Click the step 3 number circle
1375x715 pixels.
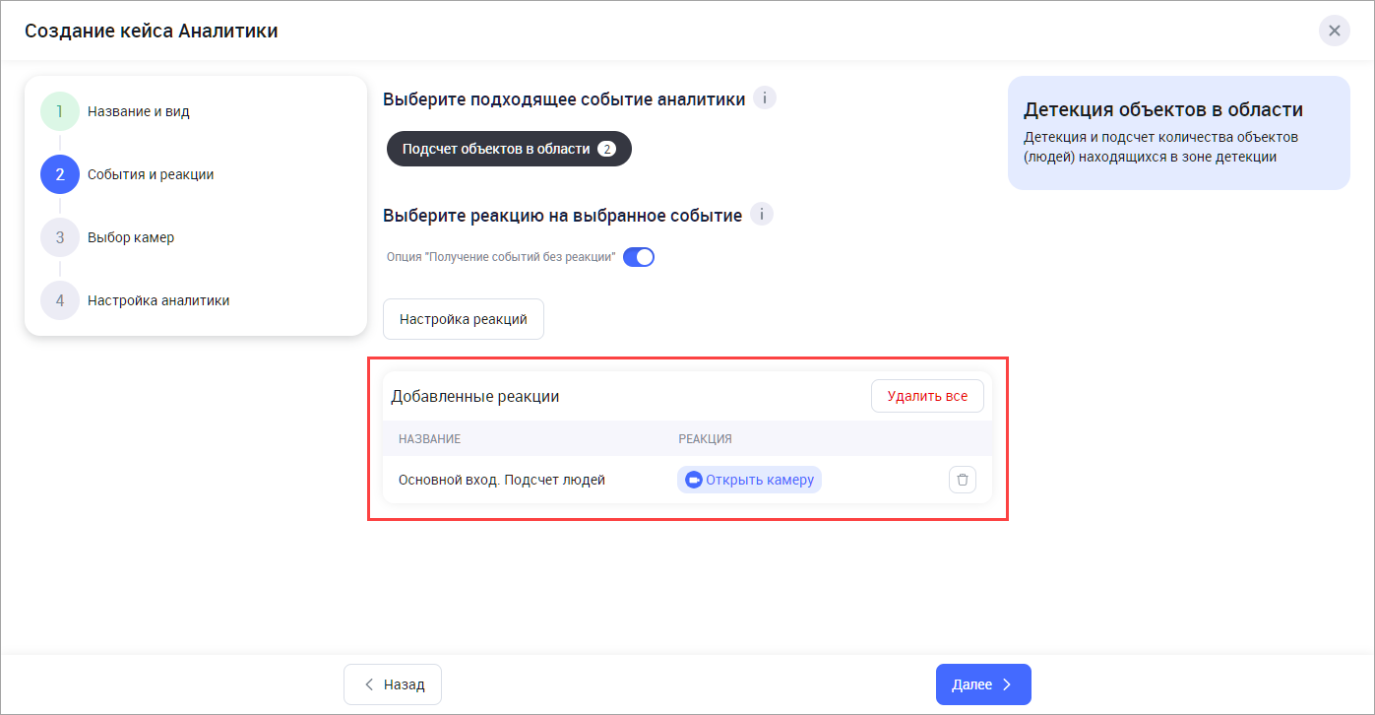(x=60, y=237)
